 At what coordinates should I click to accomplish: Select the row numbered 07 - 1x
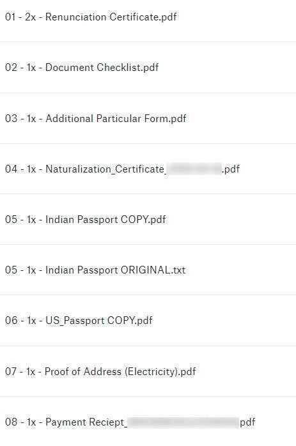tap(148, 371)
